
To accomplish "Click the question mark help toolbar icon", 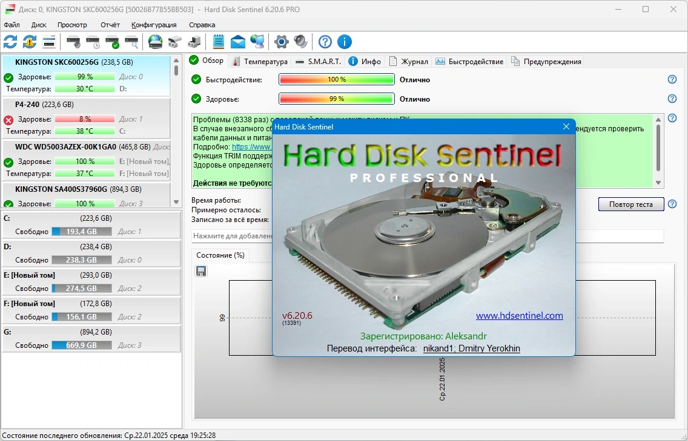I will point(325,42).
